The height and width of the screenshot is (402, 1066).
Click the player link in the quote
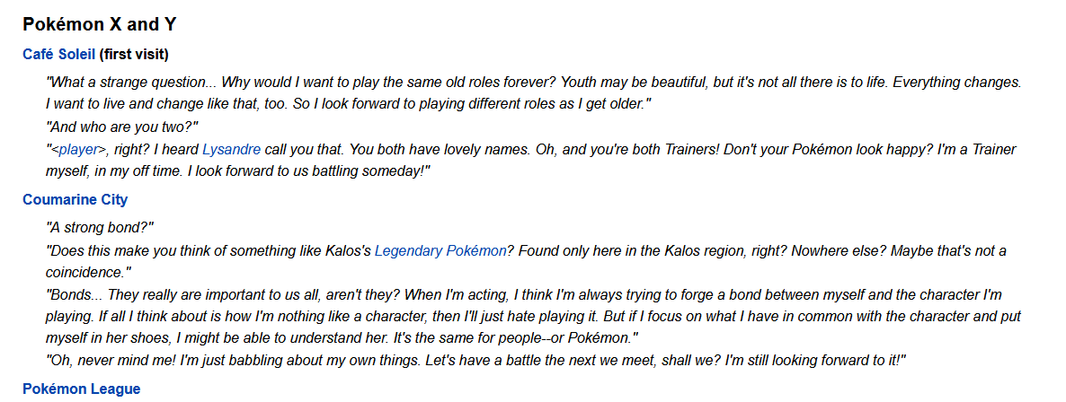tap(78, 150)
